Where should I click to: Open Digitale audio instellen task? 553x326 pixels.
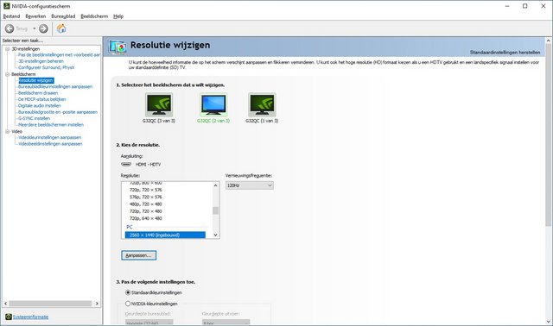coord(40,105)
